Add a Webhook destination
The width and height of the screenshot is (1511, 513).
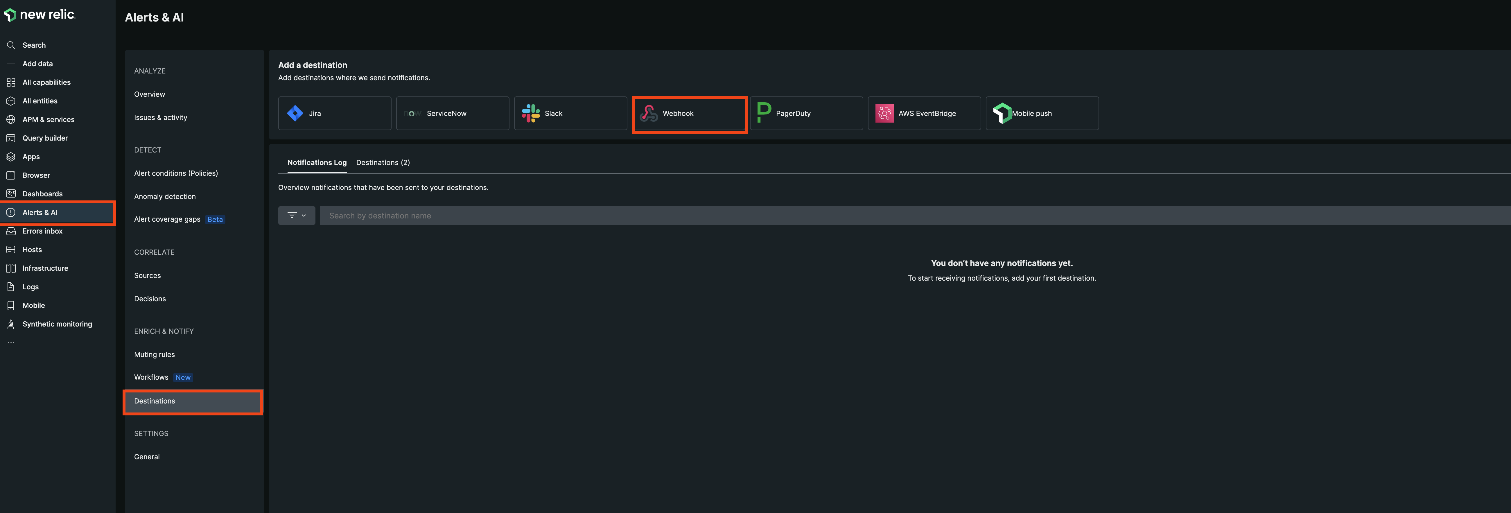[689, 114]
